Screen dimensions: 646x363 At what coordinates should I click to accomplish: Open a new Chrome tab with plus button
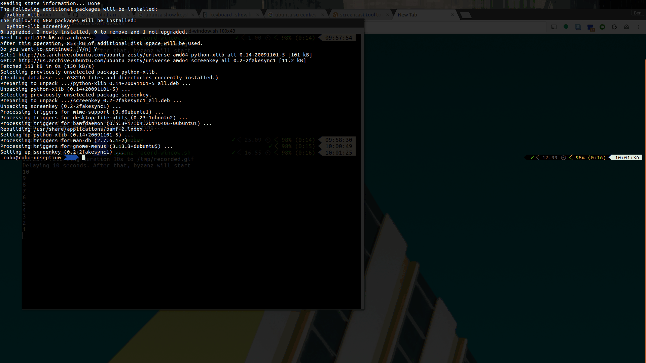[466, 15]
